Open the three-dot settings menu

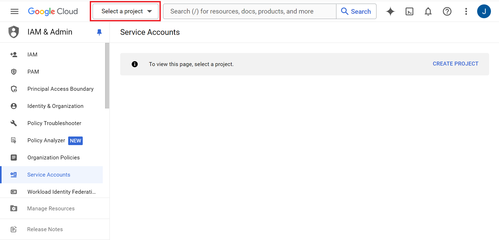(466, 11)
